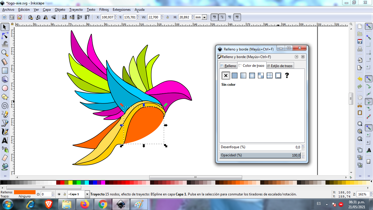Select the Bezier pen tool

point(5,123)
